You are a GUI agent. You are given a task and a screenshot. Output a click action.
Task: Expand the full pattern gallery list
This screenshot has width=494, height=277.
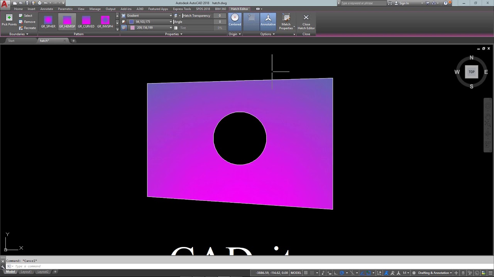coord(117,29)
